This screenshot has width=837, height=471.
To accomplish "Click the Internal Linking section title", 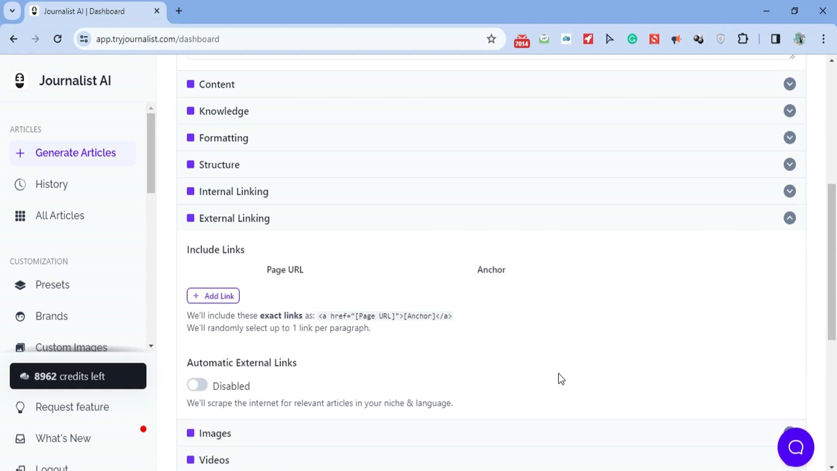I will 234,192.
